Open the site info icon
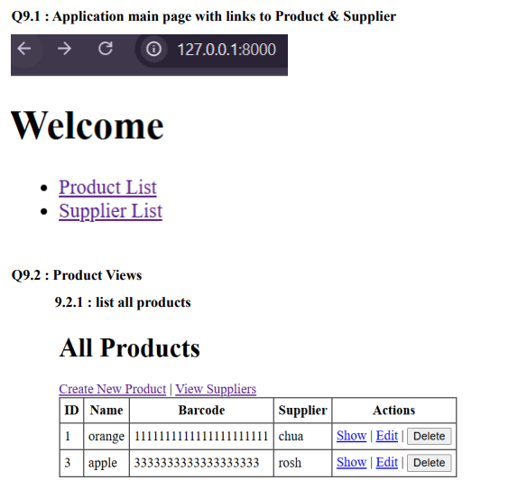527x499 pixels. point(153,49)
